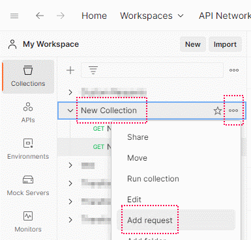Select the Environments sidebar tab
Image resolution: width=251 pixels, height=240 pixels.
pyautogui.click(x=28, y=149)
